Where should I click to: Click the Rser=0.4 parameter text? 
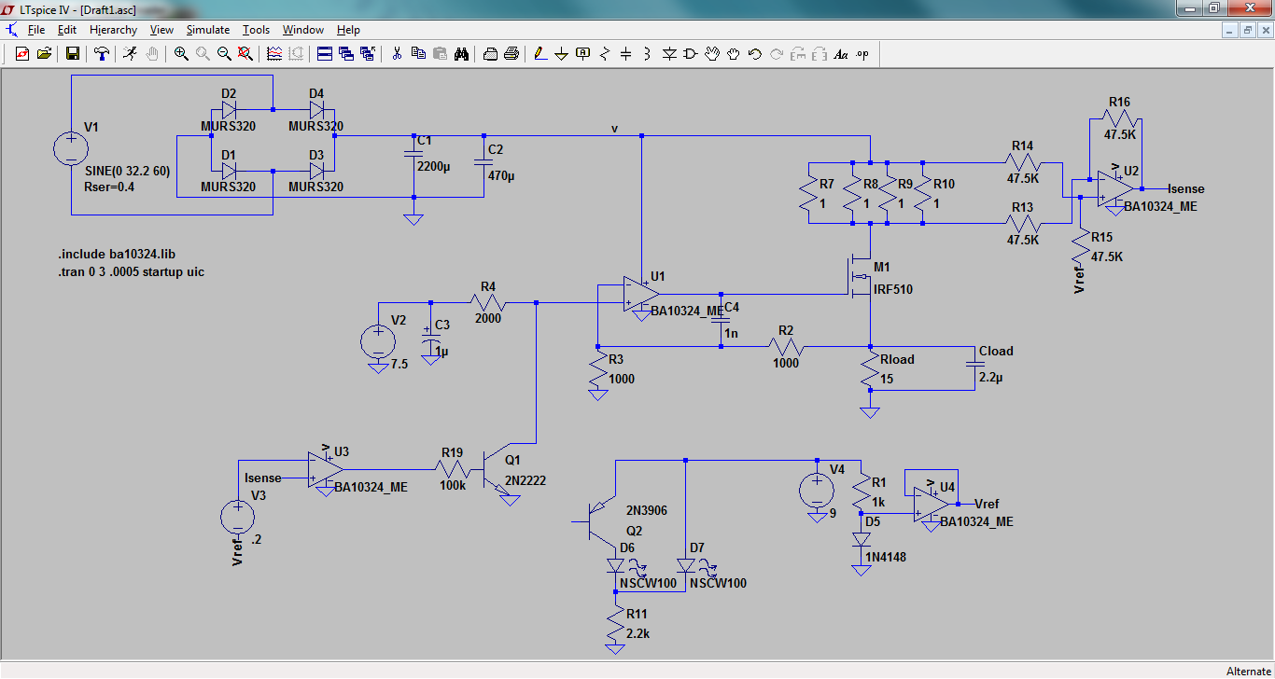tap(109, 187)
